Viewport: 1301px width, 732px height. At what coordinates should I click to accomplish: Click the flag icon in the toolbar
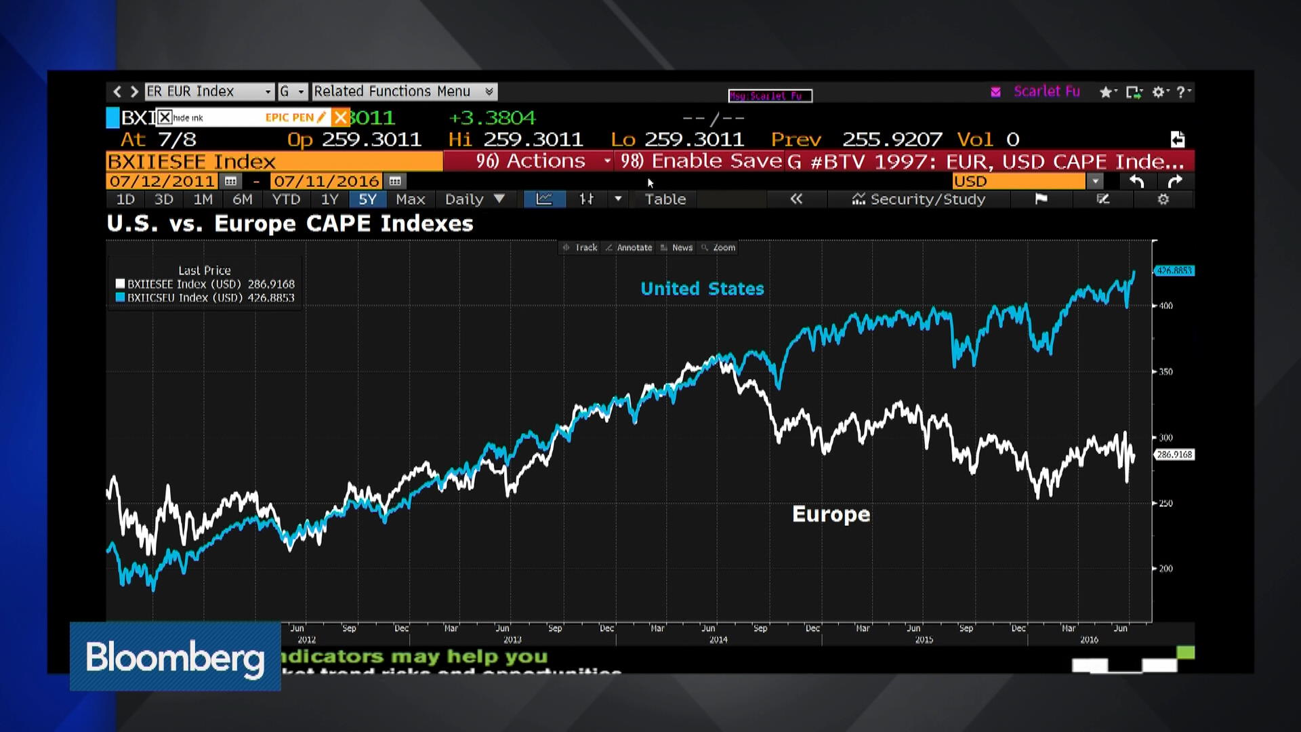point(1041,199)
